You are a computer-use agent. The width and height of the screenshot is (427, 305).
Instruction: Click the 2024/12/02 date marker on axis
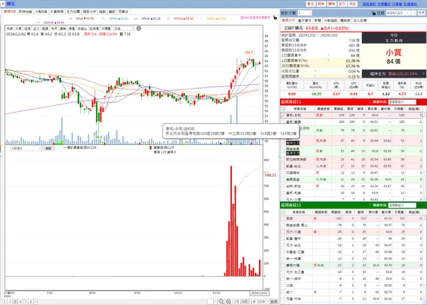[259, 293]
